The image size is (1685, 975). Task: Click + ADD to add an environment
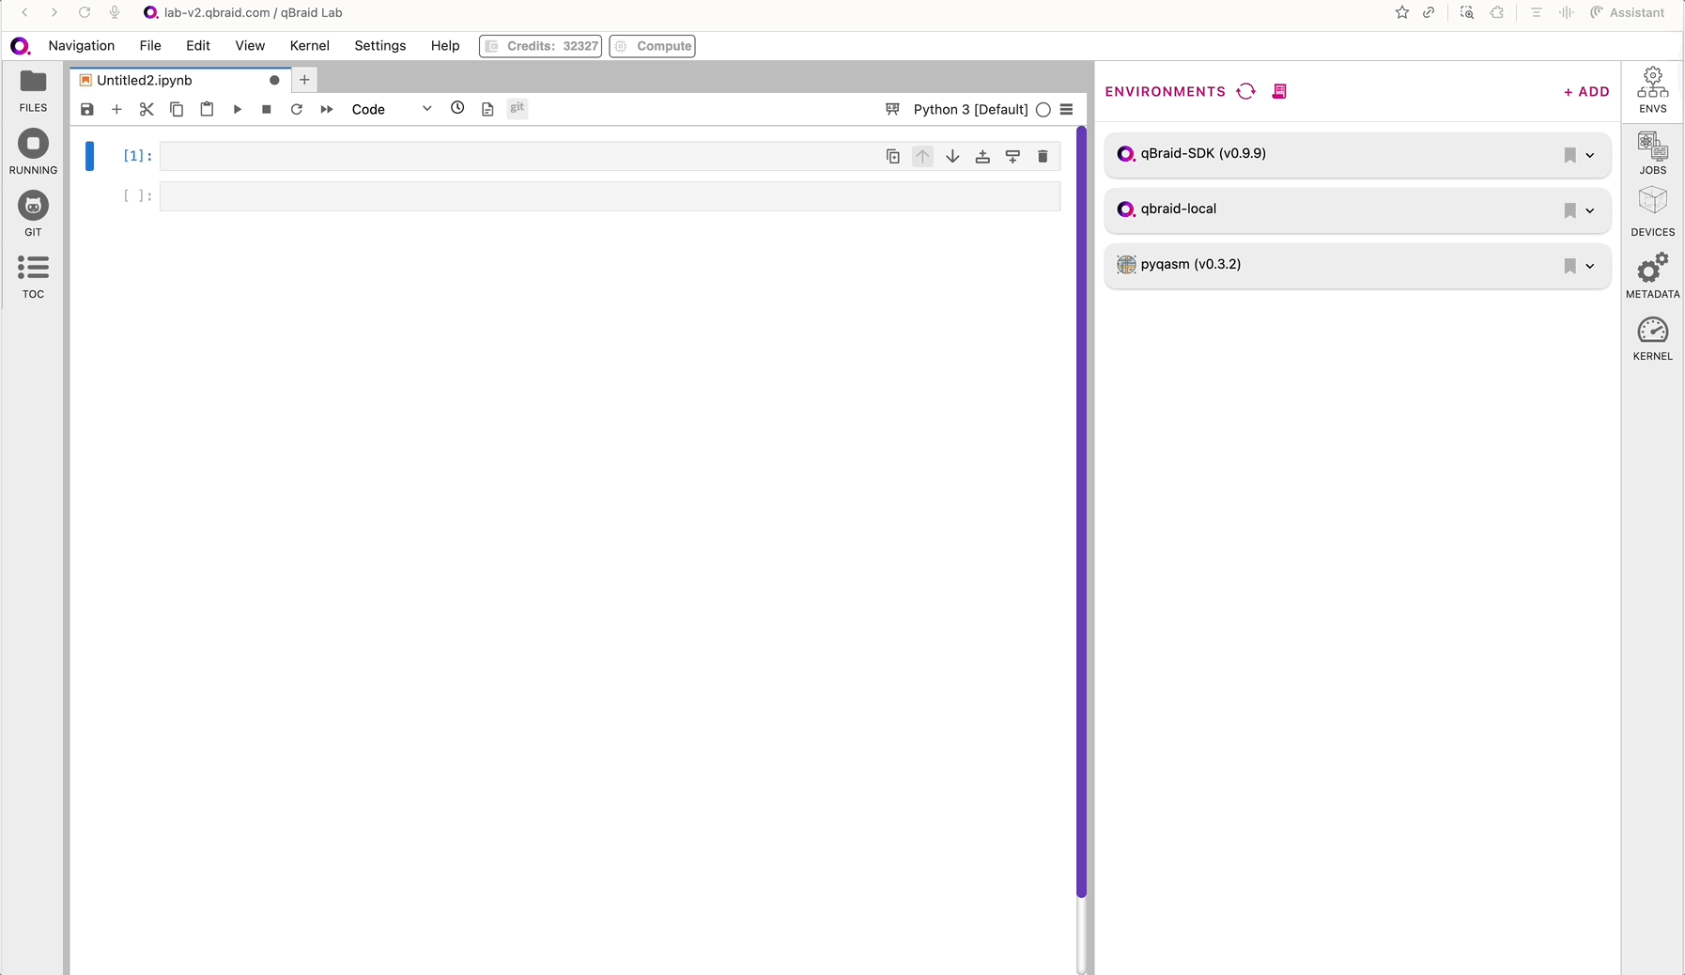pos(1586,91)
